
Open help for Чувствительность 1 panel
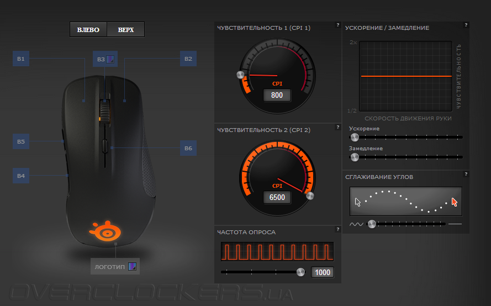337,25
